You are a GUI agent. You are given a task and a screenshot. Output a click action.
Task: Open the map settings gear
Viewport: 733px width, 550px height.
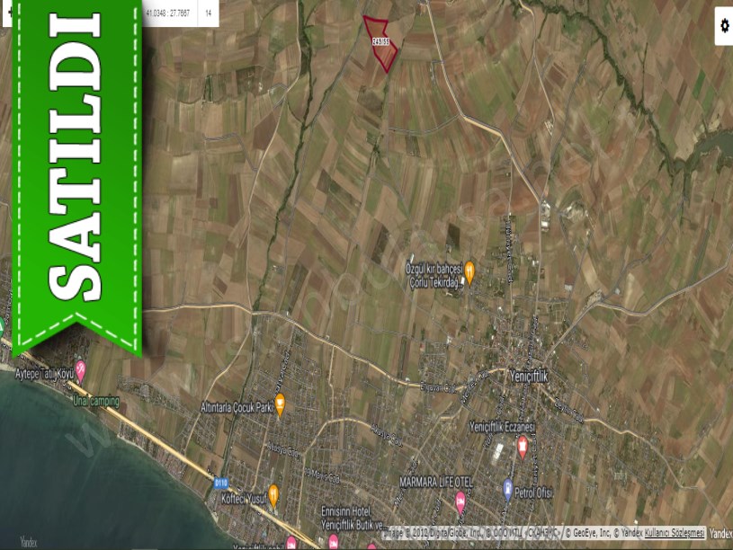(x=724, y=27)
